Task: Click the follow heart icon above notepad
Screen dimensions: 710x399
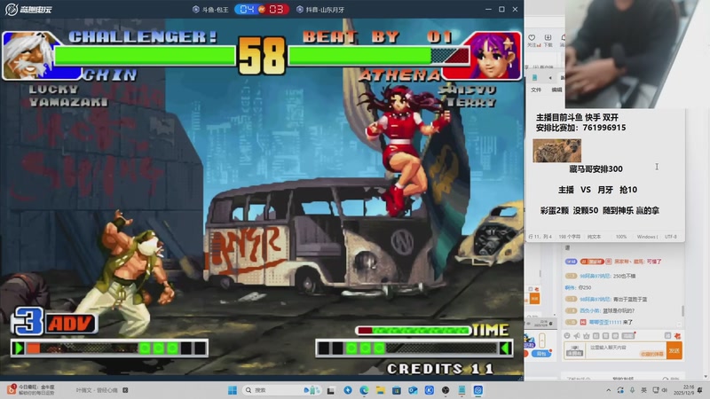Action: coord(532,37)
